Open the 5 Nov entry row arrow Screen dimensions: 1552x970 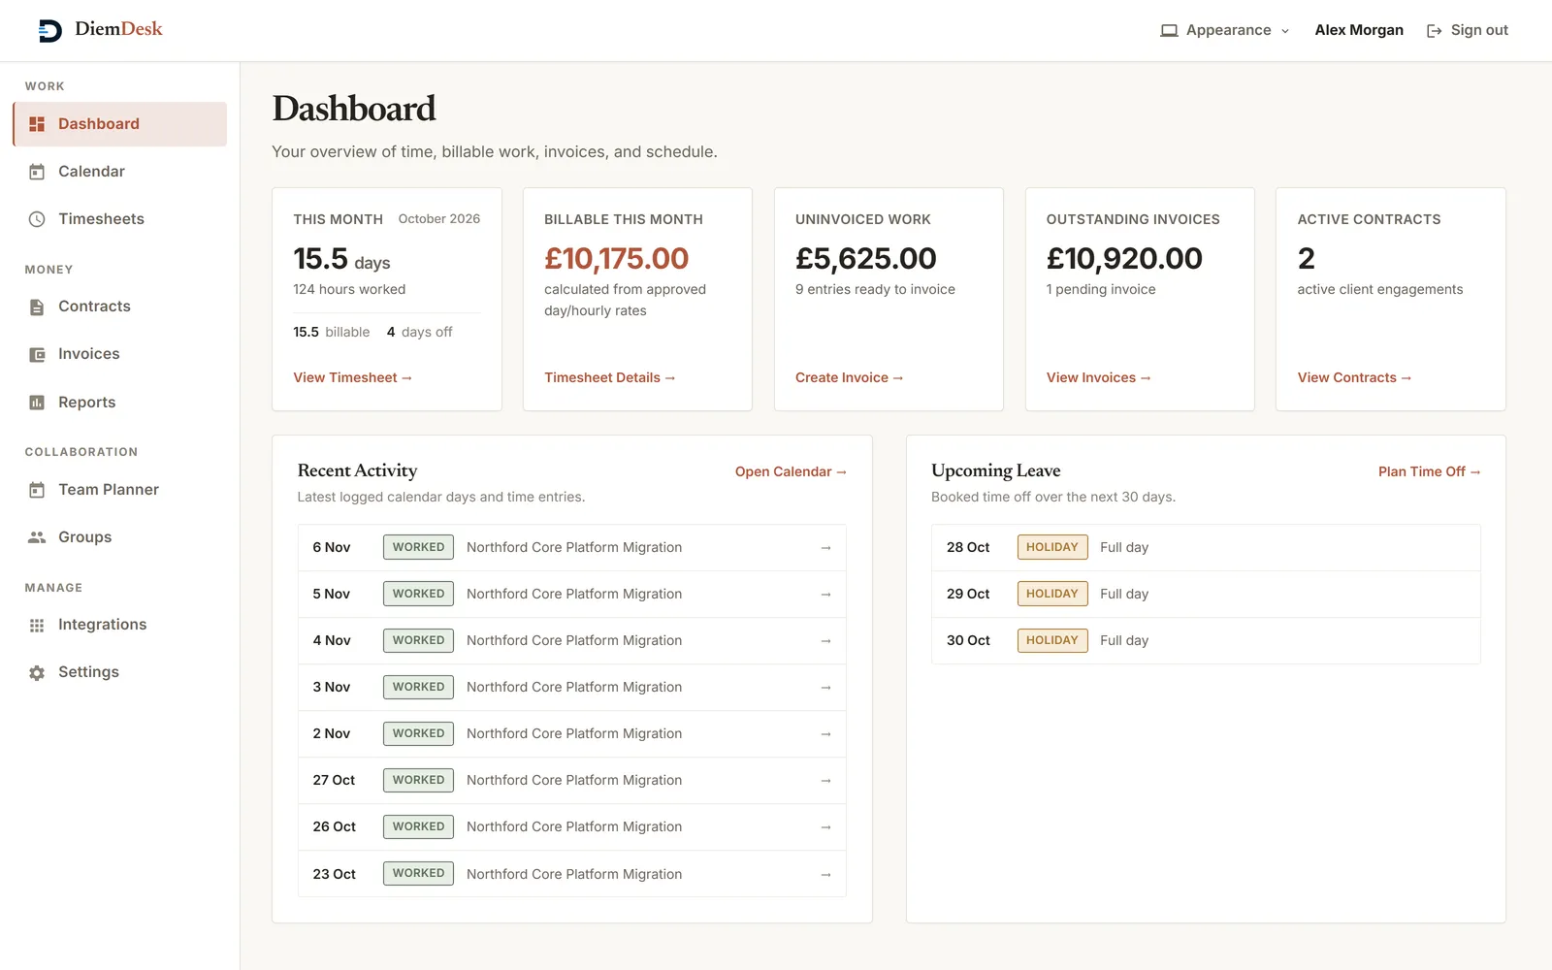[825, 595]
